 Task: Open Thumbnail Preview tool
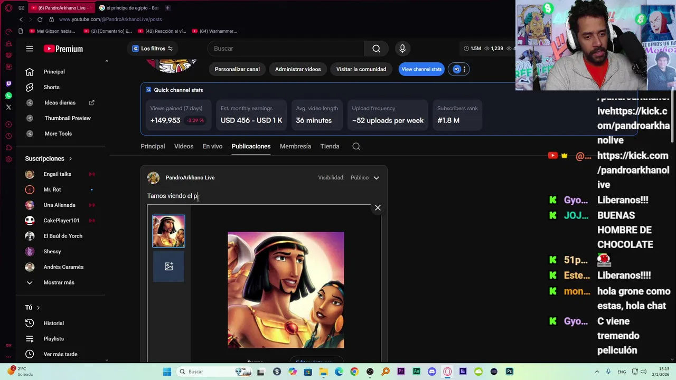(x=67, y=118)
